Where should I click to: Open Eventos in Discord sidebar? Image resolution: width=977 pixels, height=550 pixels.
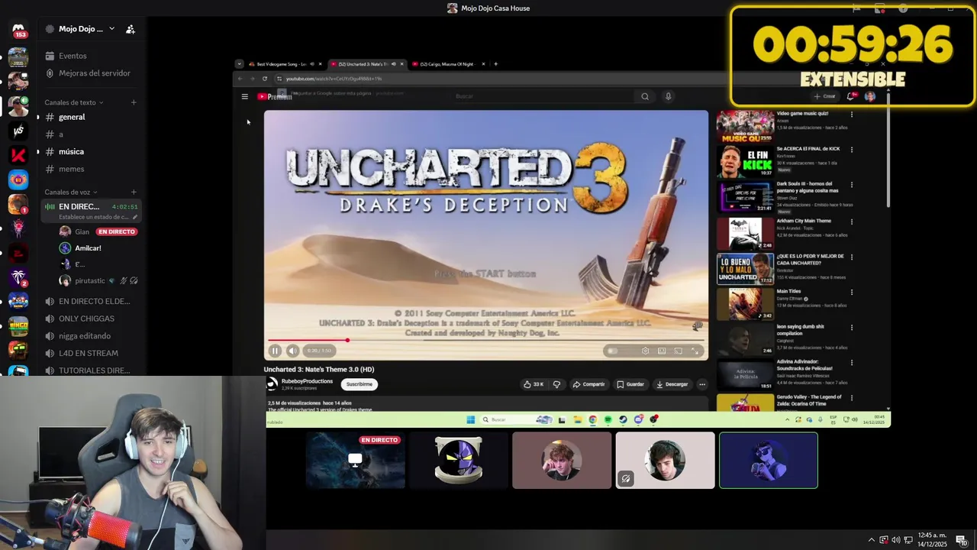pyautogui.click(x=91, y=56)
